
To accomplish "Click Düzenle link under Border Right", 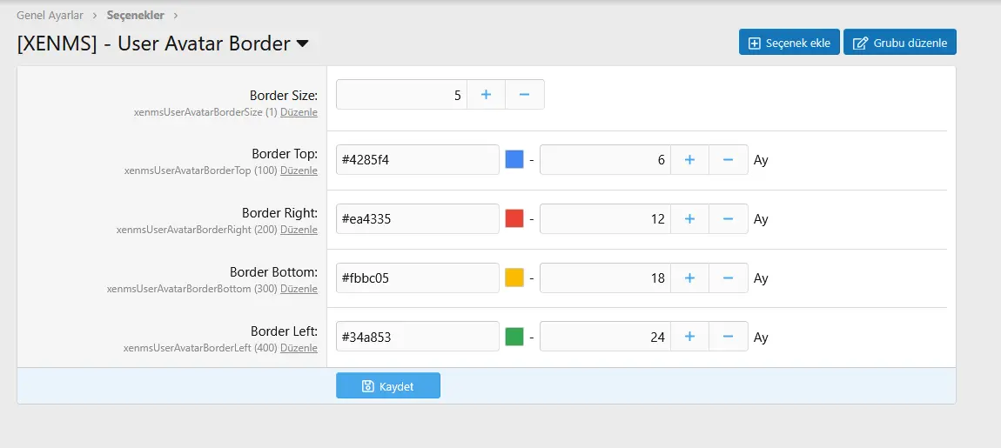I will coord(299,230).
